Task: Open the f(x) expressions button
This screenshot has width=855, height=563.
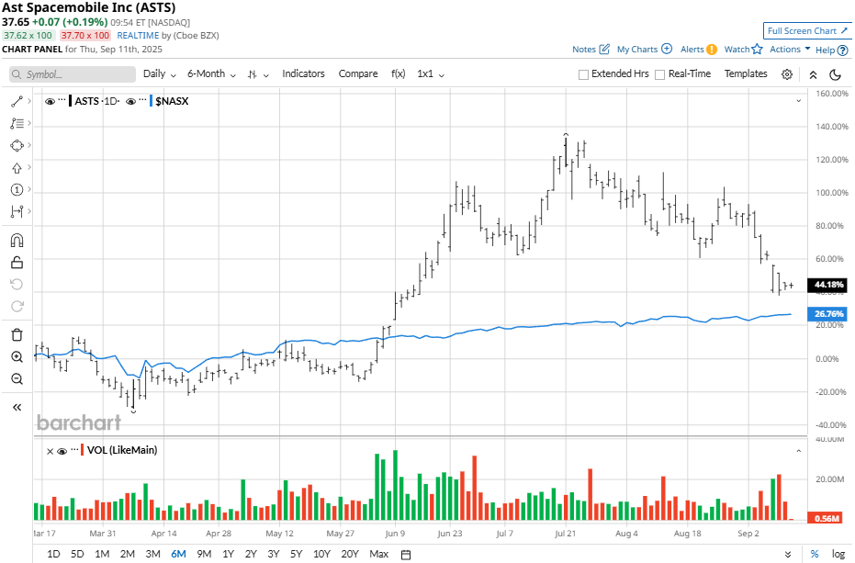Action: [398, 73]
